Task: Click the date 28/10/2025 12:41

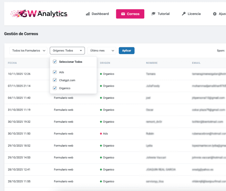Action: pos(19,170)
